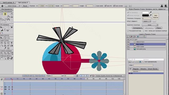Pick the Magnet tool in Draw section
The width and height of the screenshot is (169, 95).
[x=12, y=17]
